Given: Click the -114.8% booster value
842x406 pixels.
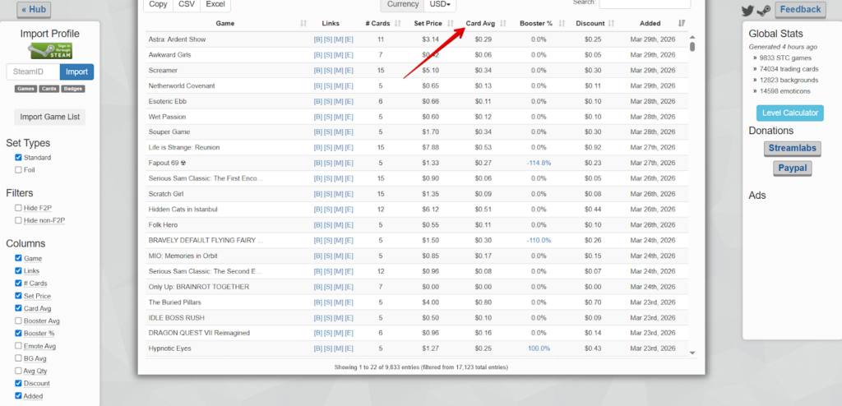Looking at the screenshot, I should pos(539,163).
